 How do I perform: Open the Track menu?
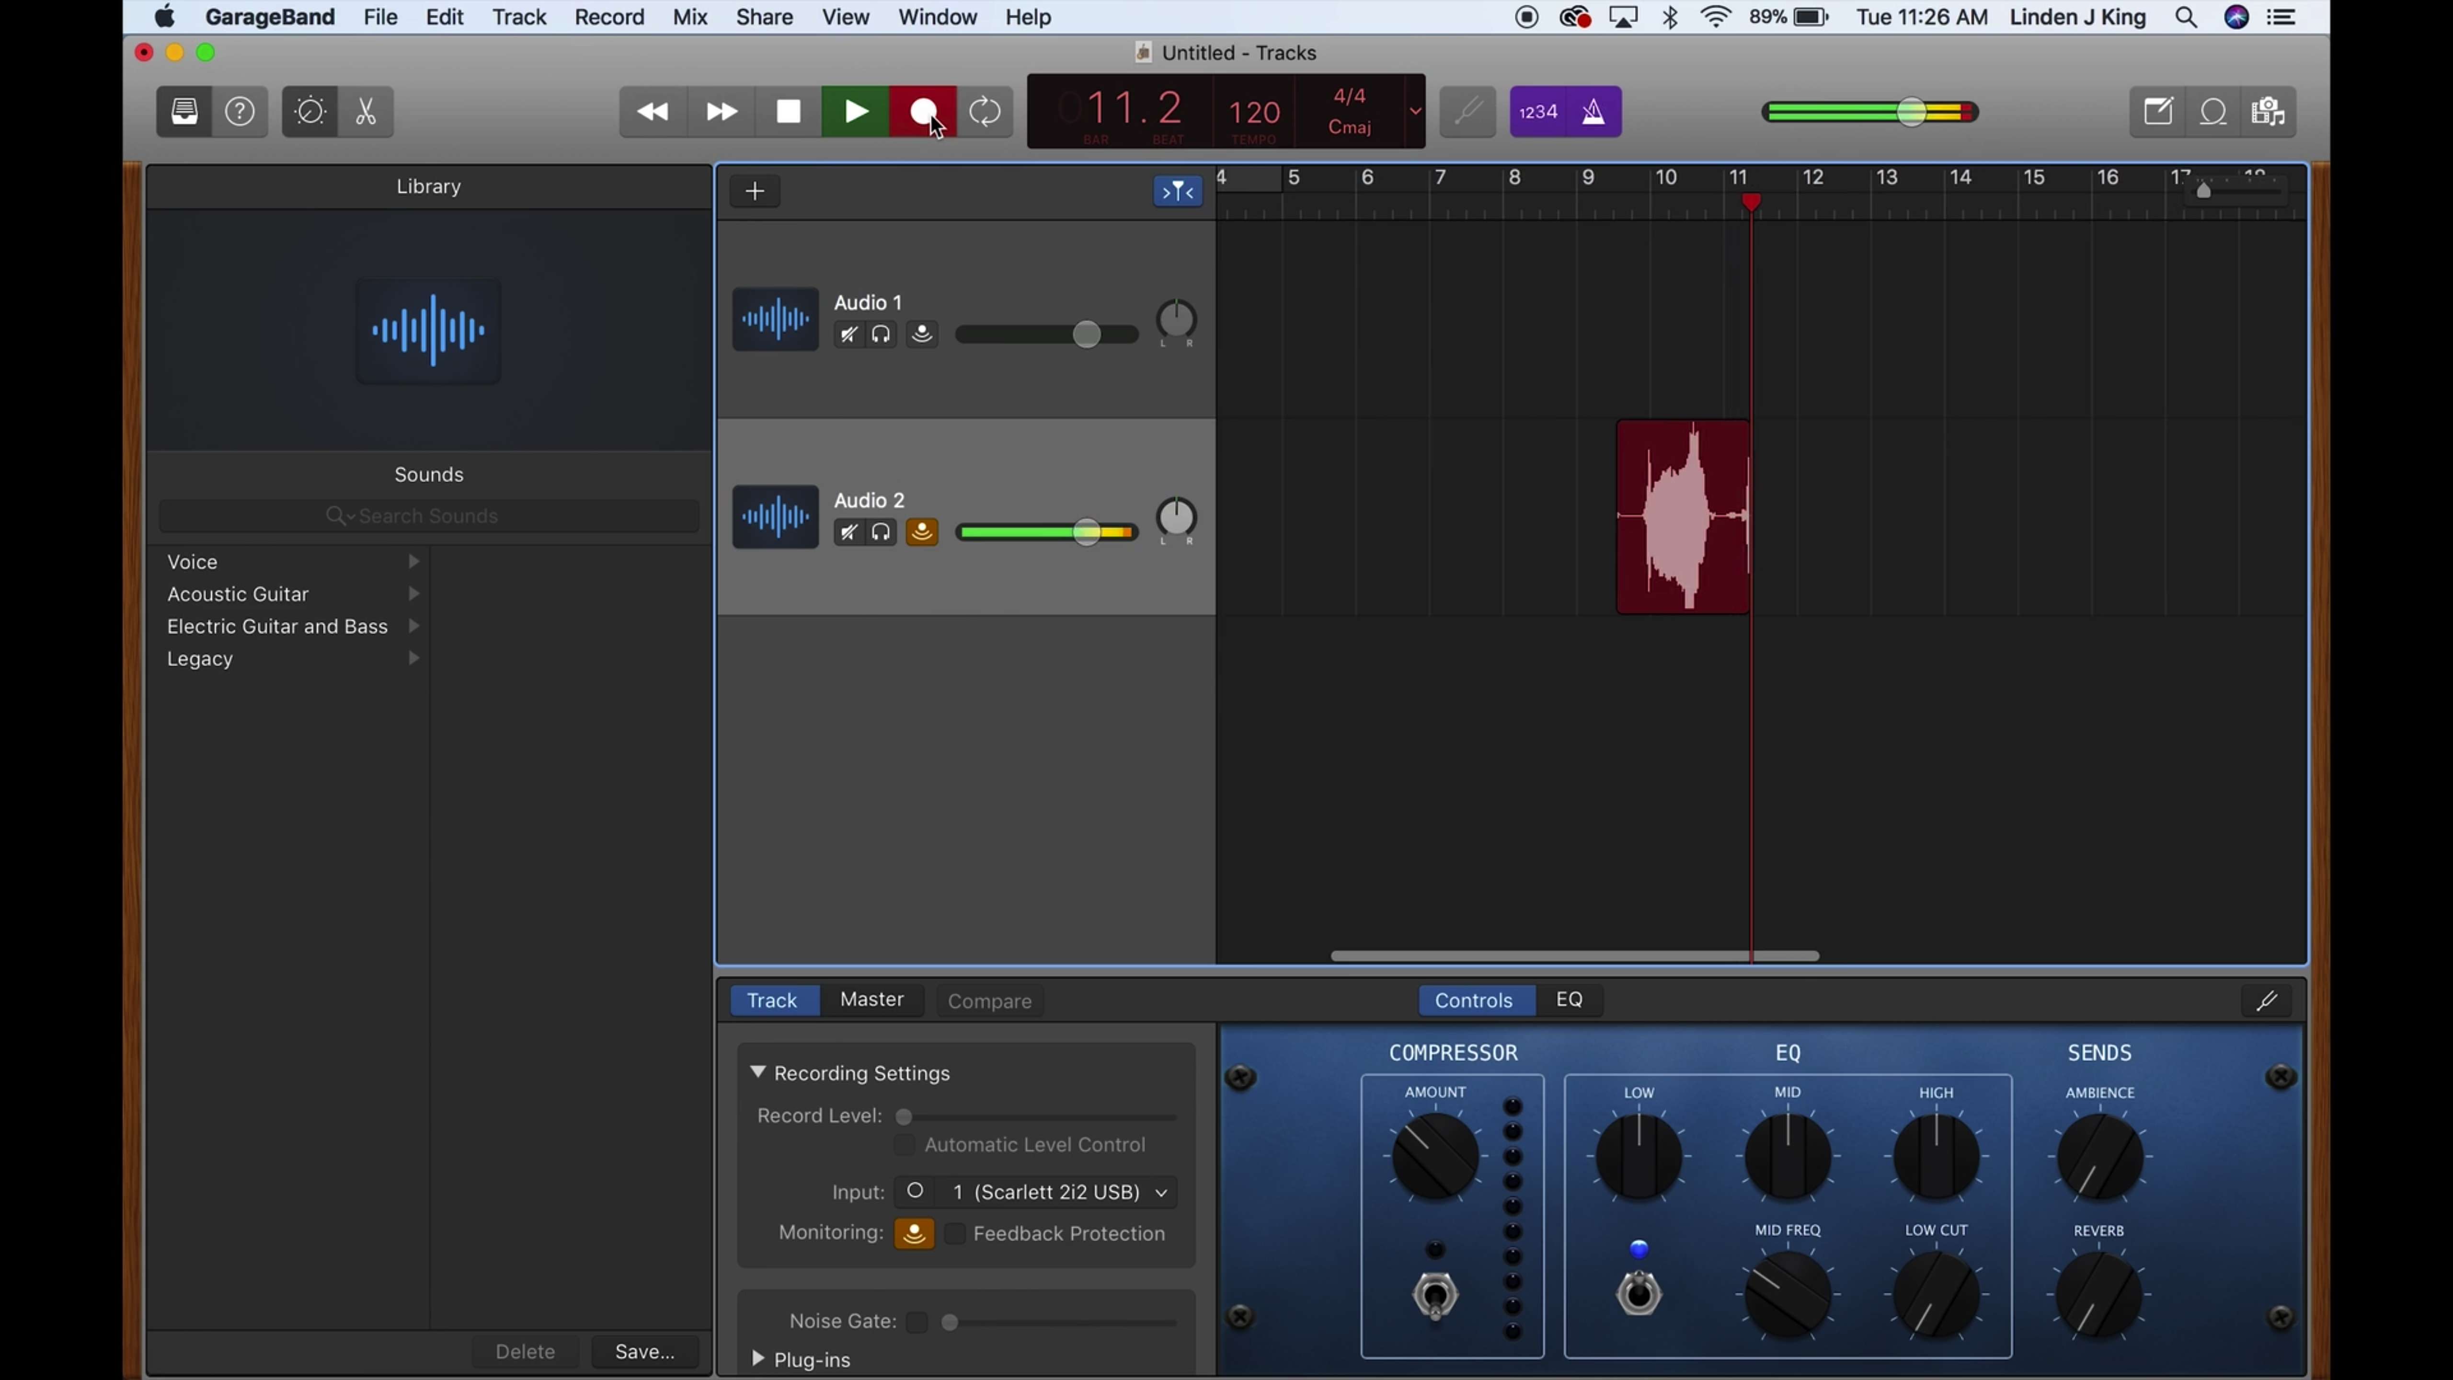click(519, 17)
